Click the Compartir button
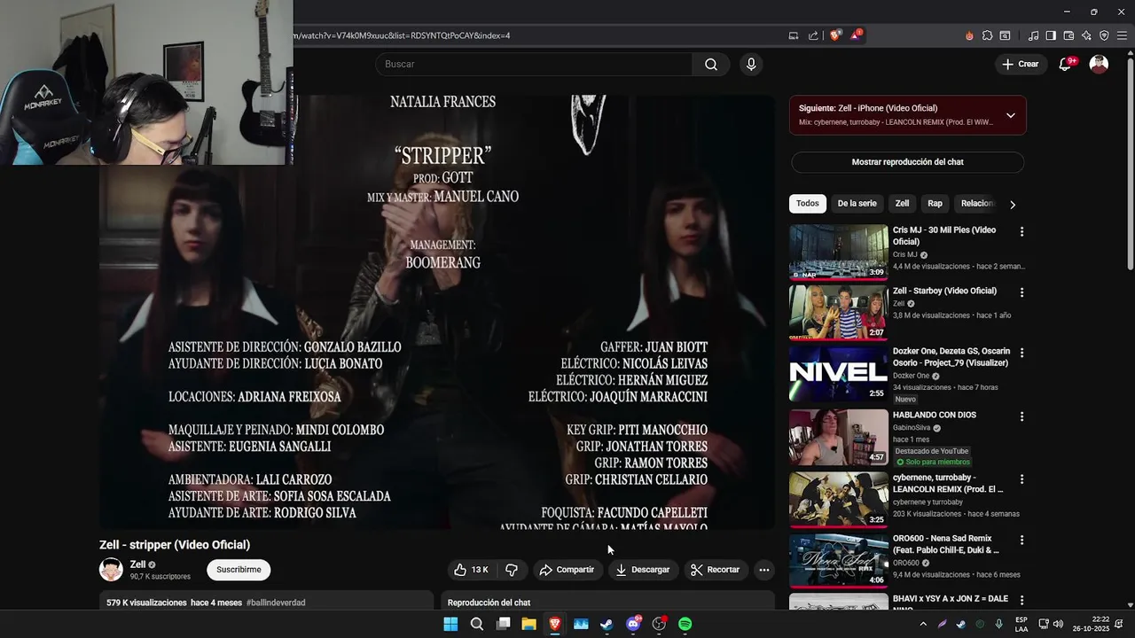 click(x=567, y=570)
